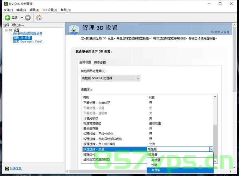Viewport: 239px width, 176px height.
Task: Switch to the 程序设置 tab
Action: [100, 63]
